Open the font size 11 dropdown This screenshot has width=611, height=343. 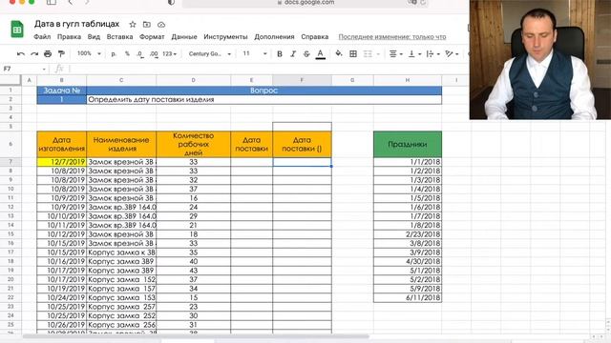pos(255,53)
